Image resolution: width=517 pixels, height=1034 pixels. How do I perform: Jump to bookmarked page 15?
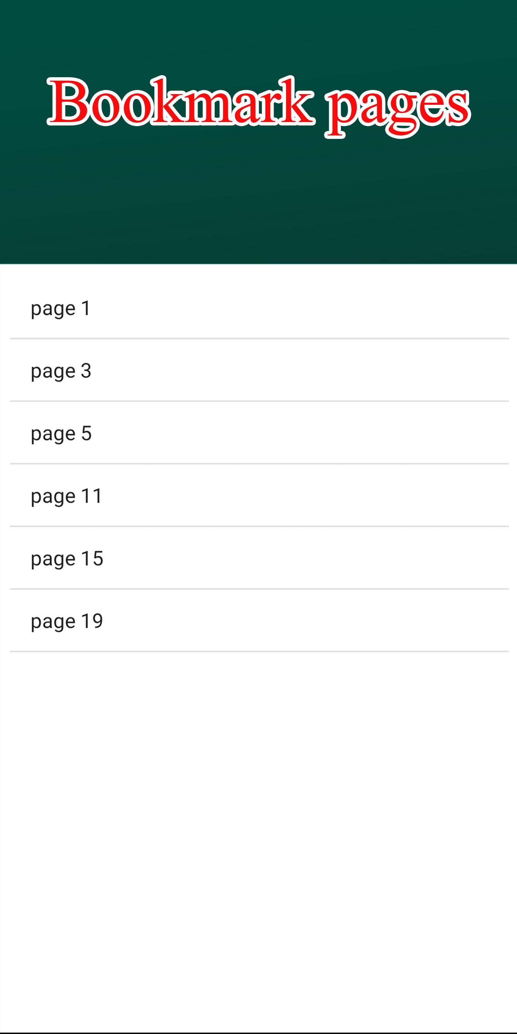[259, 558]
